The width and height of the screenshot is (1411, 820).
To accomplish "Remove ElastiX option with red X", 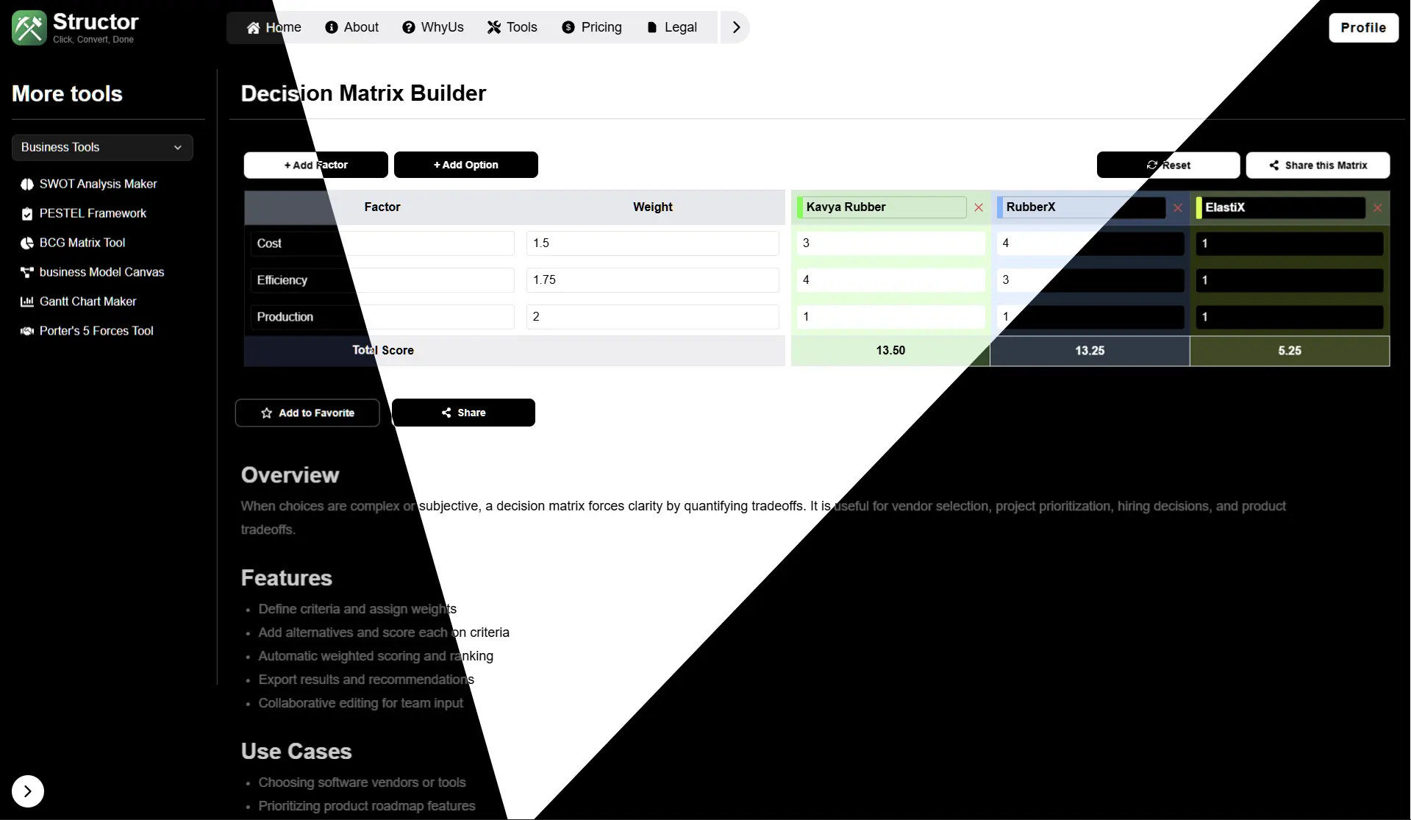I will point(1378,207).
